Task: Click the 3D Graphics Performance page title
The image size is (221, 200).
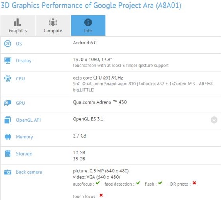Action: click(x=91, y=6)
